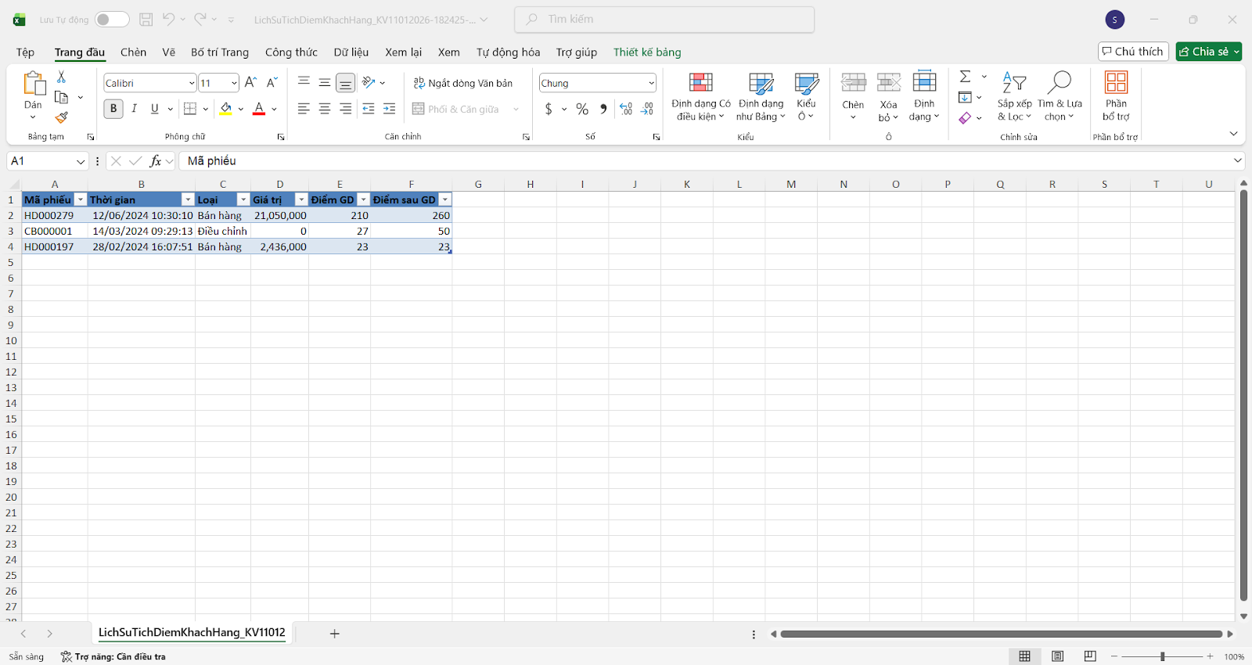
Task: Expand the Chung number format dropdown
Action: coord(651,83)
